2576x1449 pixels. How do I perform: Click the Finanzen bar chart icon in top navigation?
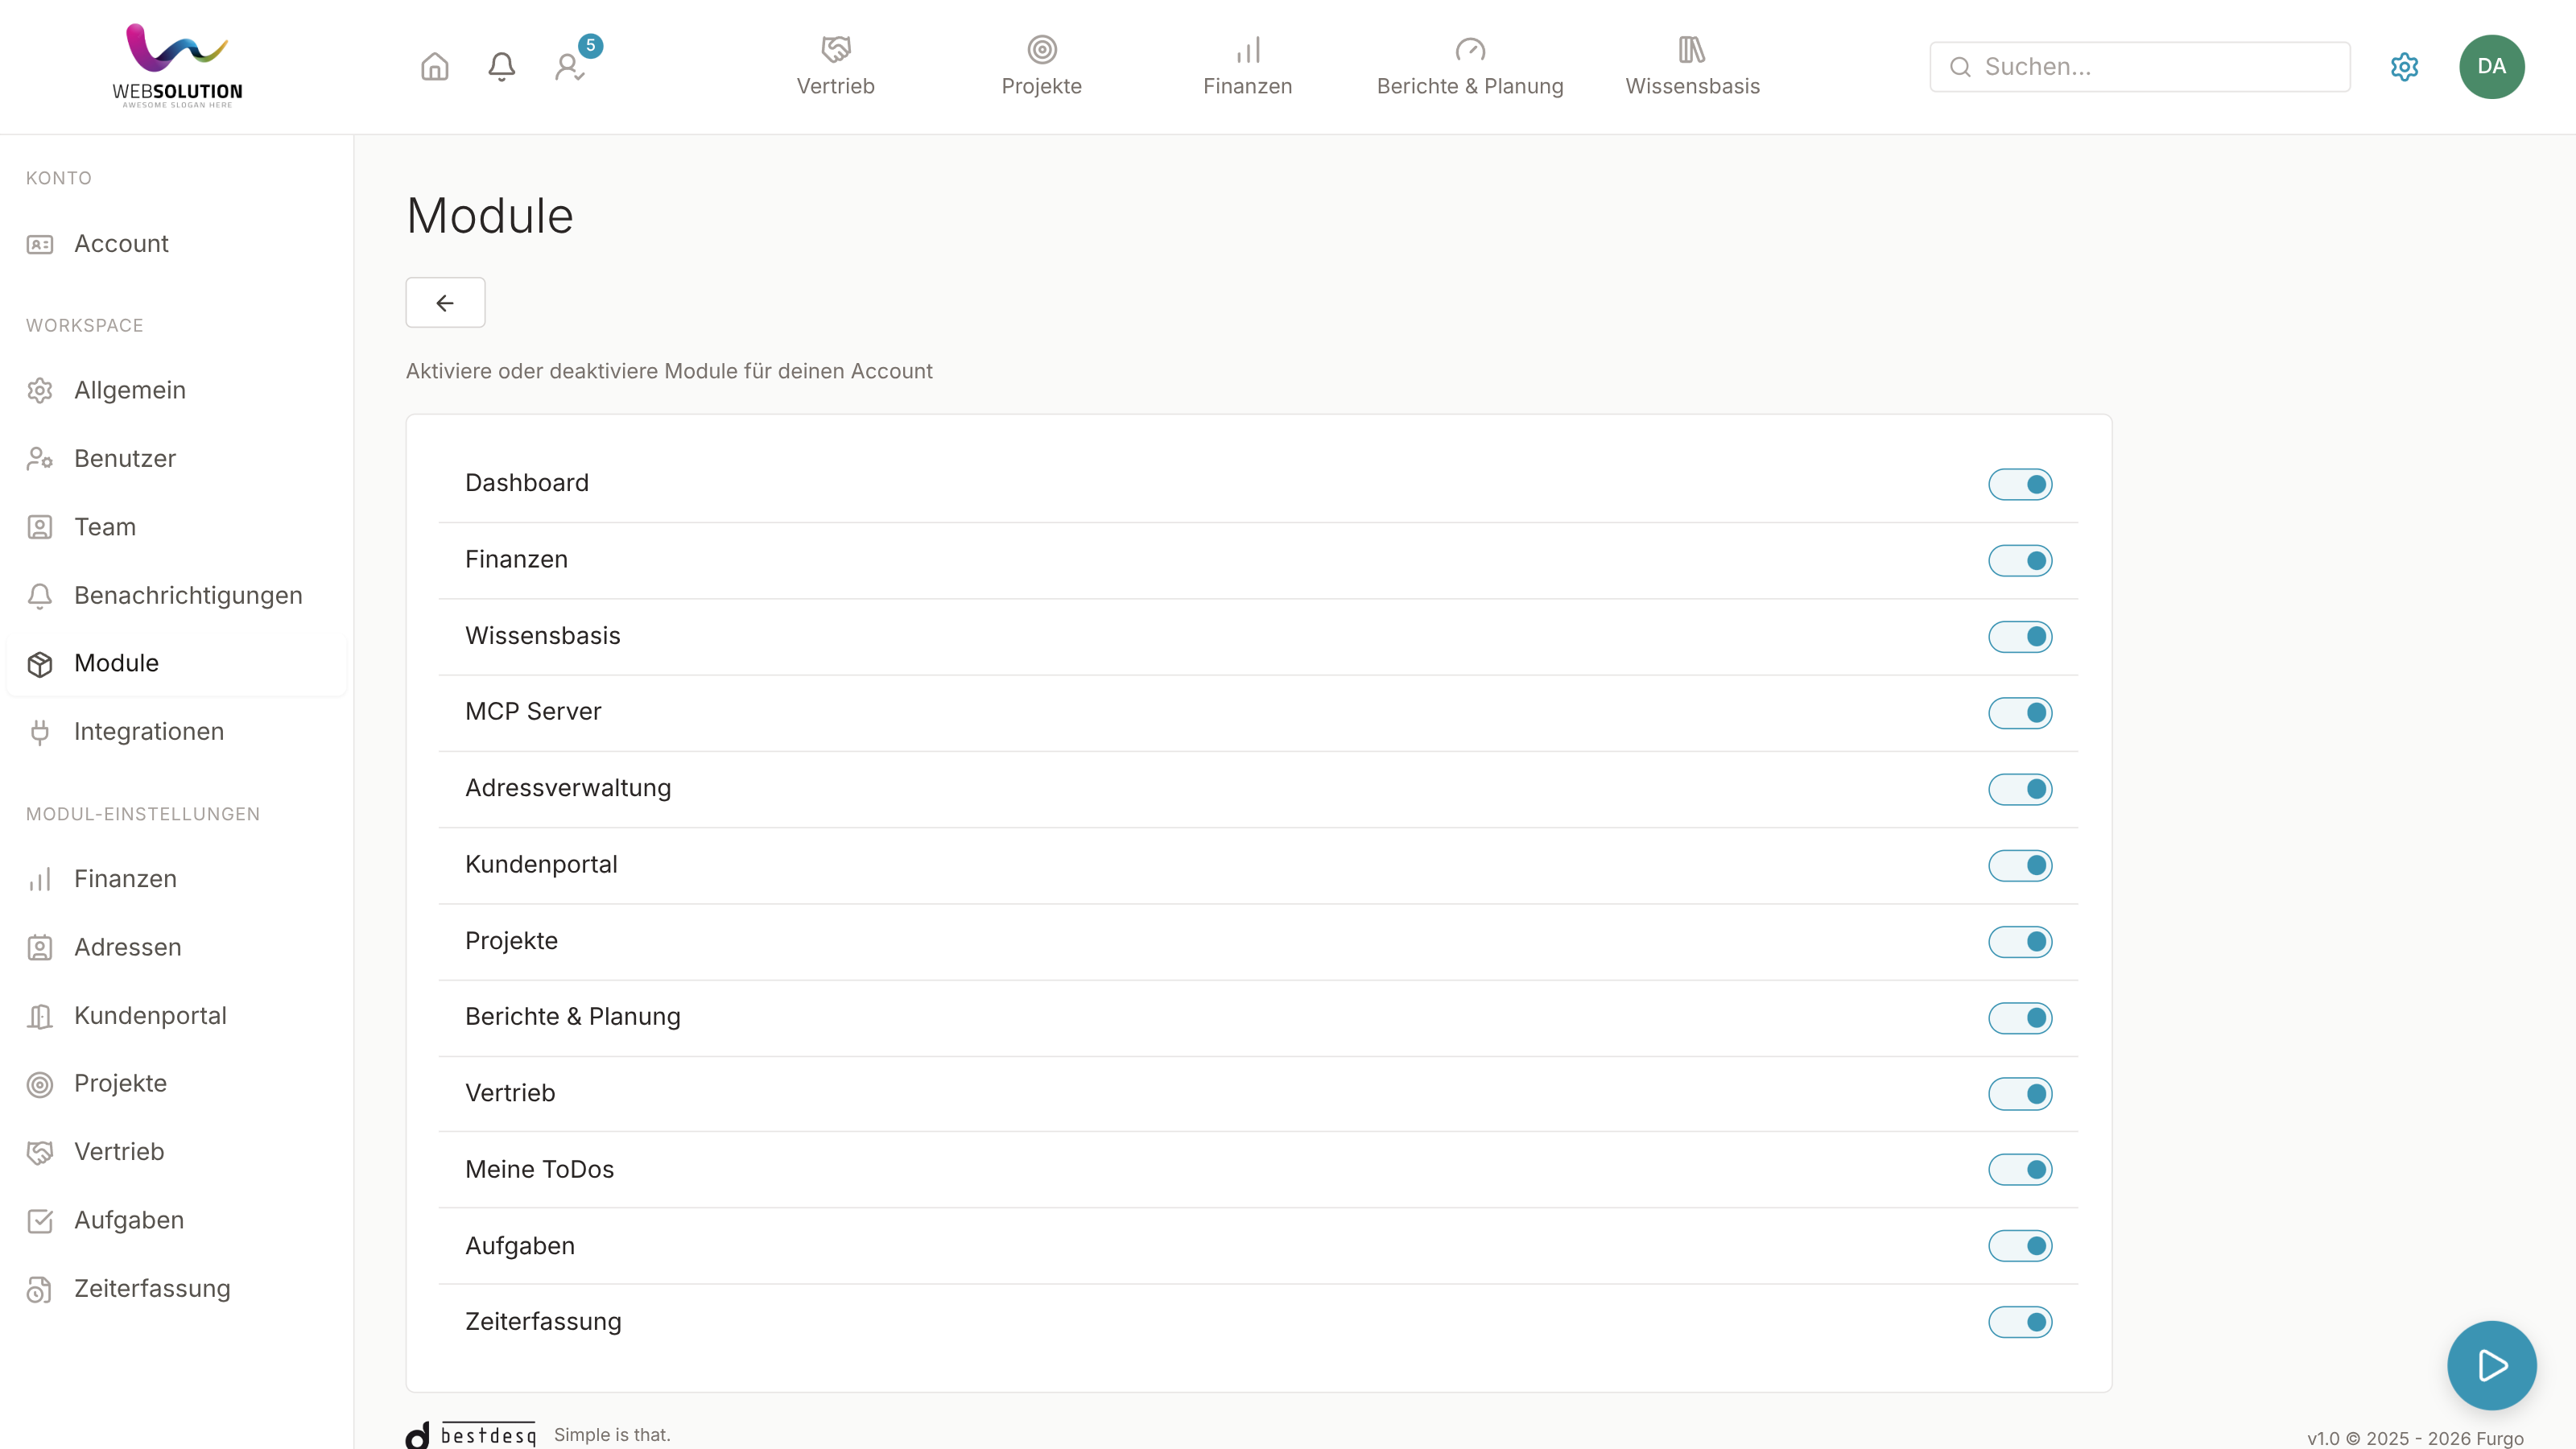click(x=1247, y=49)
